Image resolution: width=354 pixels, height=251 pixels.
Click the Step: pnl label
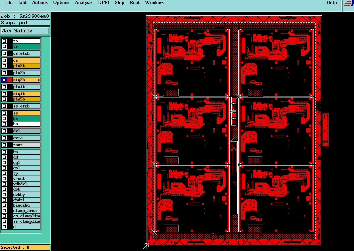pos(25,23)
